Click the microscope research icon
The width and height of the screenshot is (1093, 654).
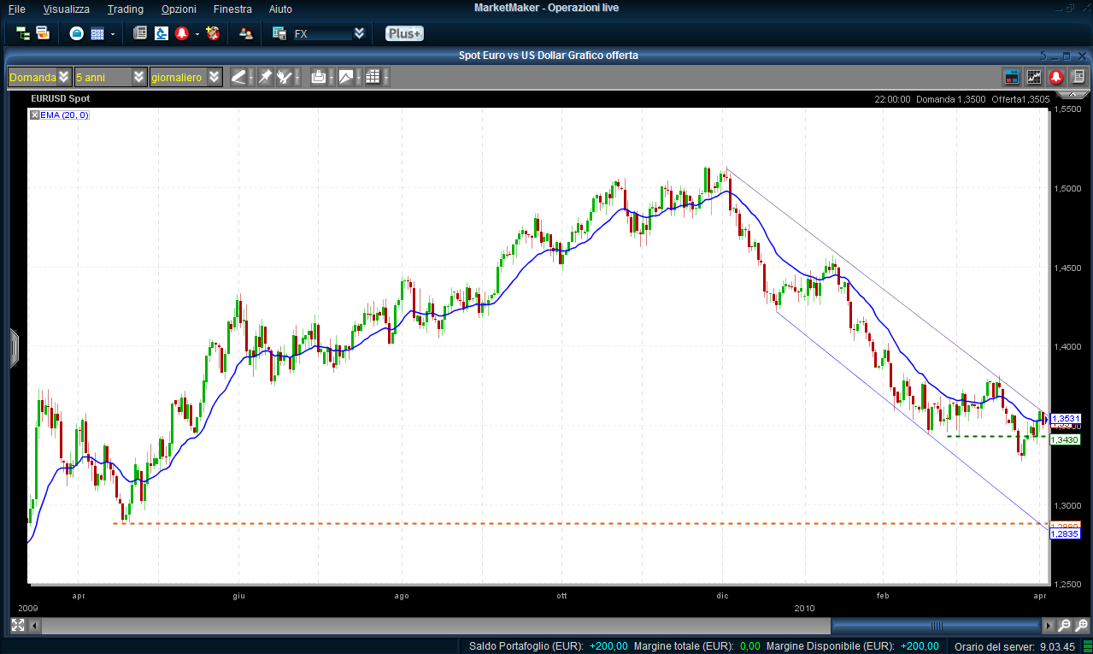tap(162, 33)
